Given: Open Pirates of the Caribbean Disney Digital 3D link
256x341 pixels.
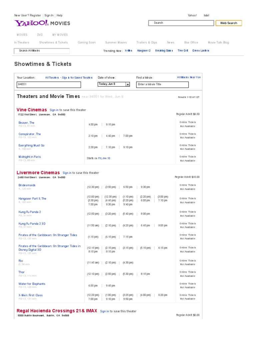Looking at the screenshot, I should (49, 248).
